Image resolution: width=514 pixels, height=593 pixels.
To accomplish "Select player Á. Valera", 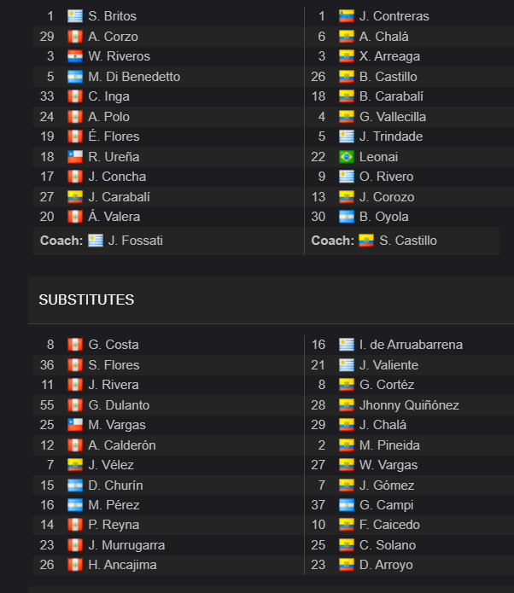I will [114, 217].
